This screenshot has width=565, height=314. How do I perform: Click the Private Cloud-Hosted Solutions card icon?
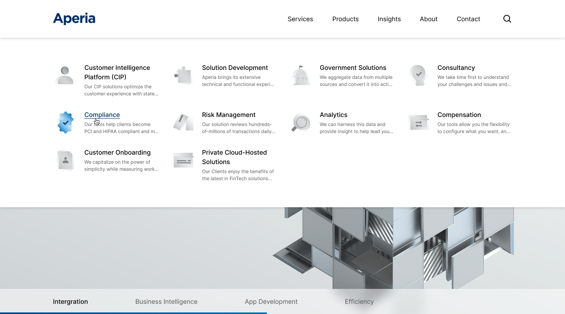click(x=183, y=160)
